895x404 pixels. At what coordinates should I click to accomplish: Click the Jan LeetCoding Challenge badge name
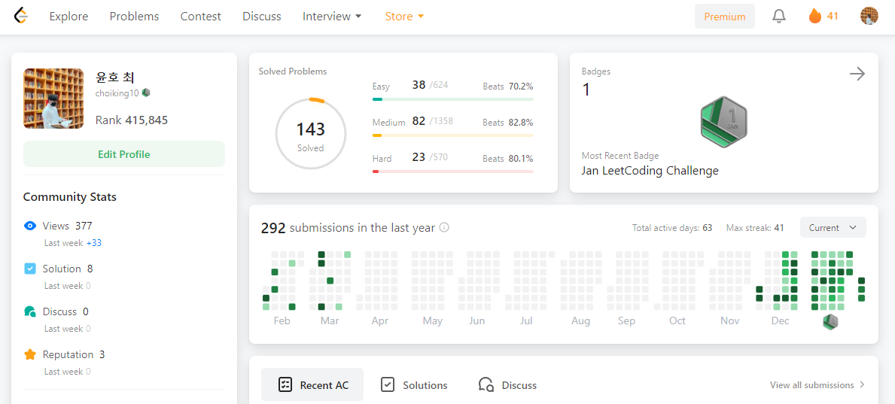(650, 171)
